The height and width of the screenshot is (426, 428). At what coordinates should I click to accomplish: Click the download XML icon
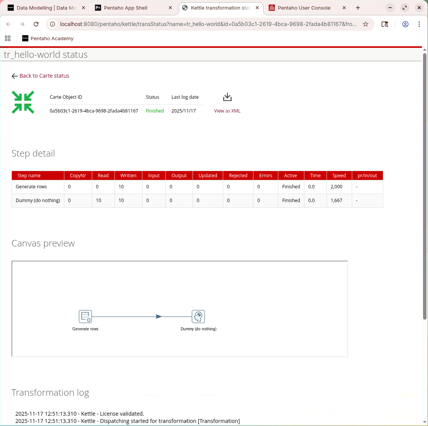click(227, 97)
